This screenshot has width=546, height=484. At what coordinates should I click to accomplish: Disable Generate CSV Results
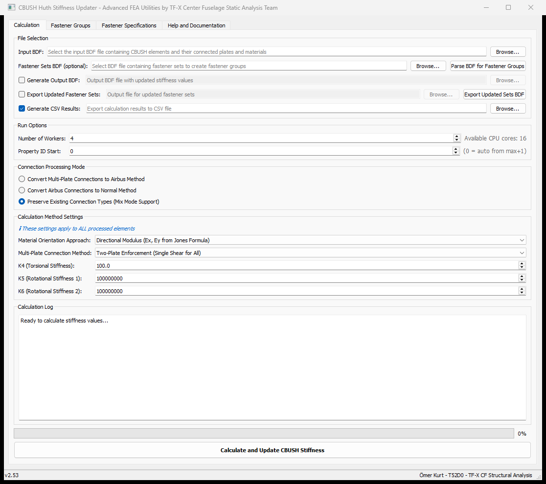(22, 108)
